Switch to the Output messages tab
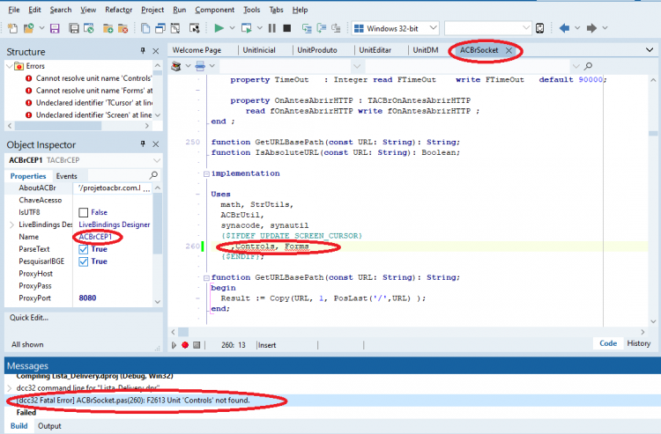 pyautogui.click(x=49, y=426)
